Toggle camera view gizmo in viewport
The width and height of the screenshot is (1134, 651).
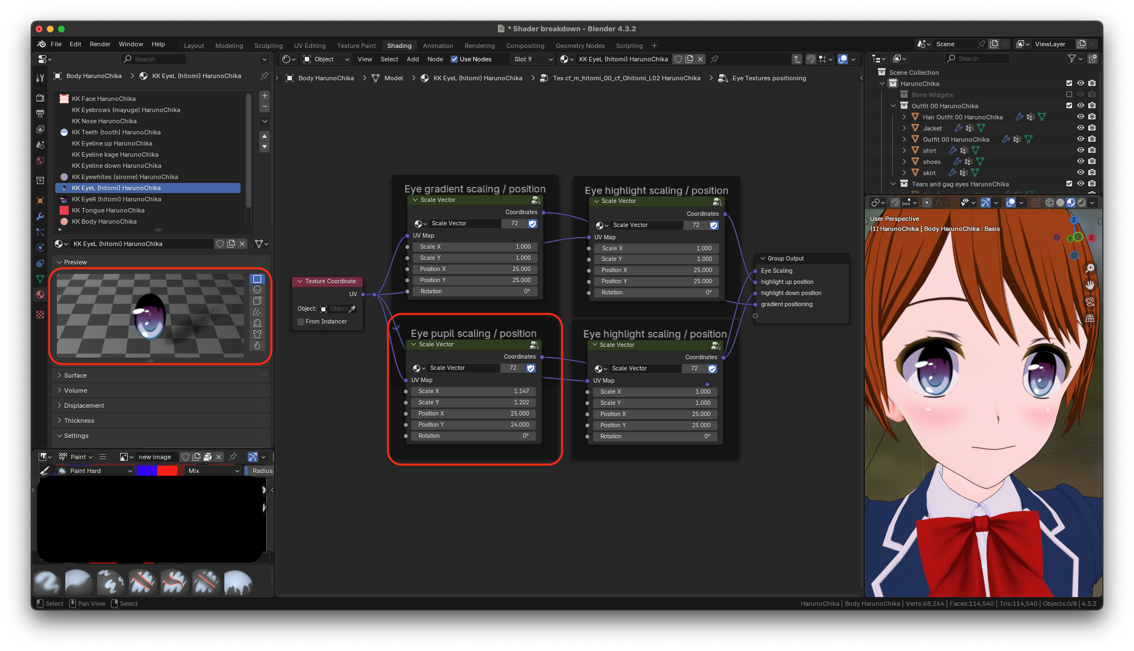pyautogui.click(x=1089, y=302)
